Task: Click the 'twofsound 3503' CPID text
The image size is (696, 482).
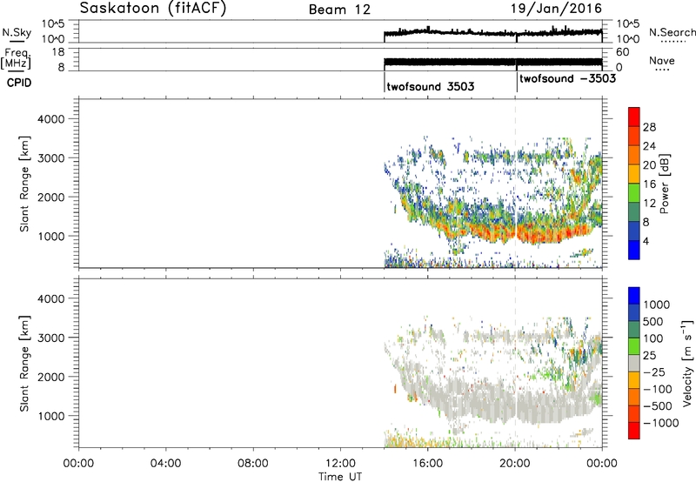Action: point(430,86)
